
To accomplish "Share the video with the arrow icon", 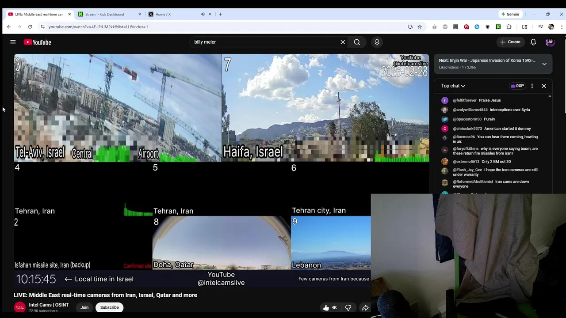I will (x=365, y=308).
